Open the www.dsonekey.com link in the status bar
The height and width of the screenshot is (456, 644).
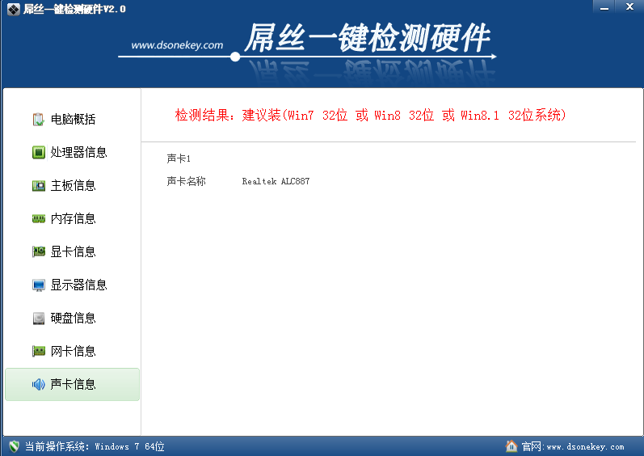pyautogui.click(x=585, y=447)
